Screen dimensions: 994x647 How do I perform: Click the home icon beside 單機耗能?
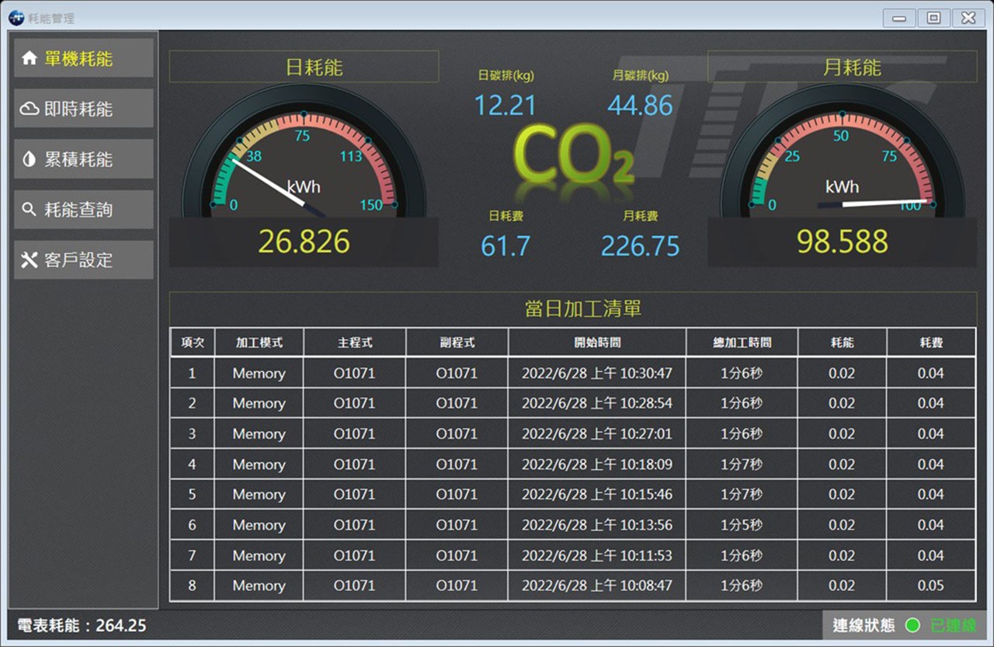(30, 59)
